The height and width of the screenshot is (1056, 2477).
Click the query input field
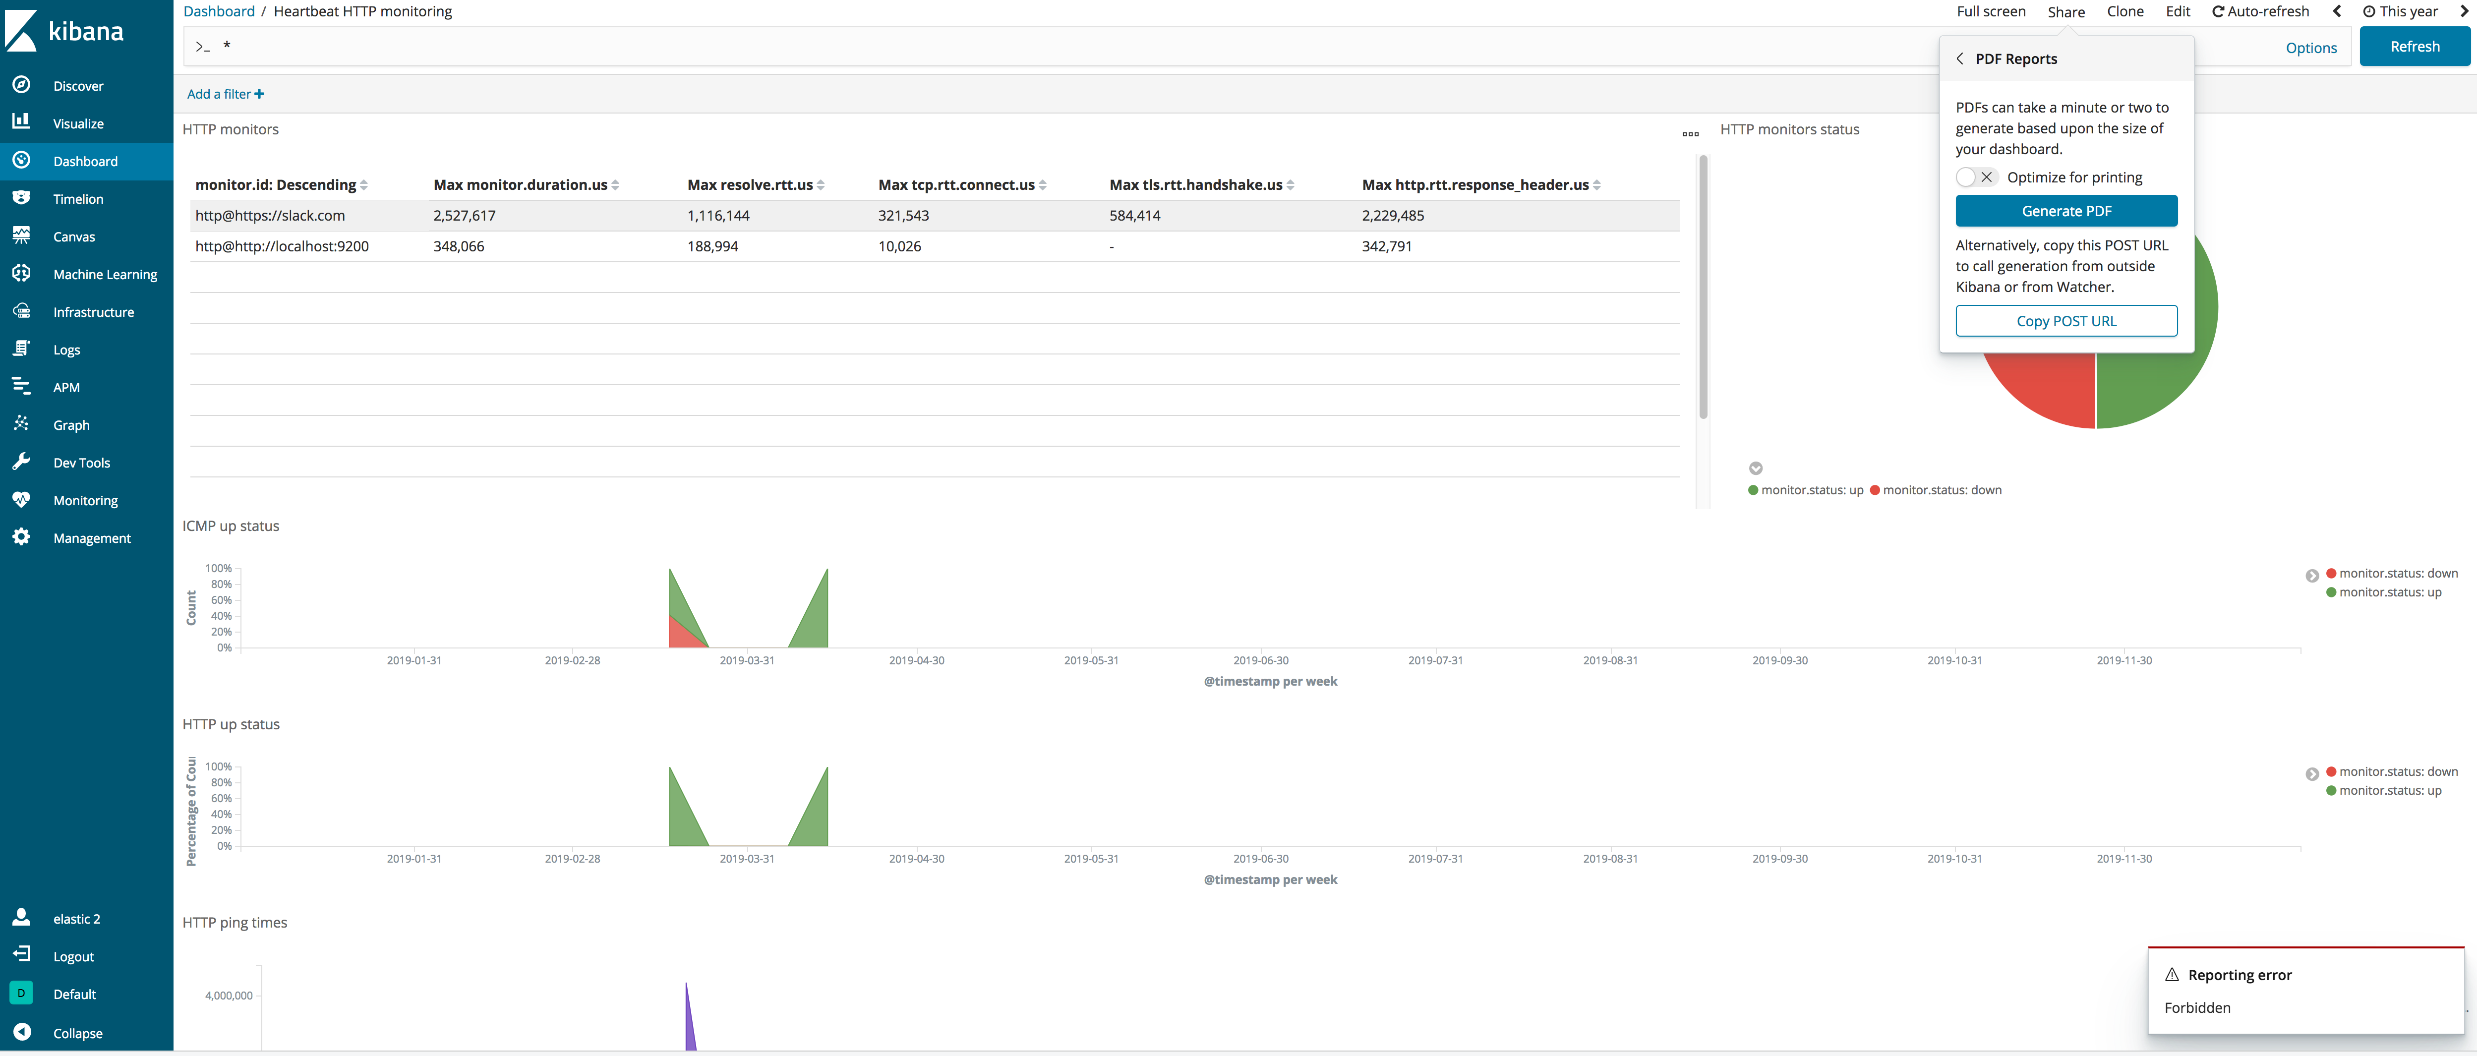(673, 45)
